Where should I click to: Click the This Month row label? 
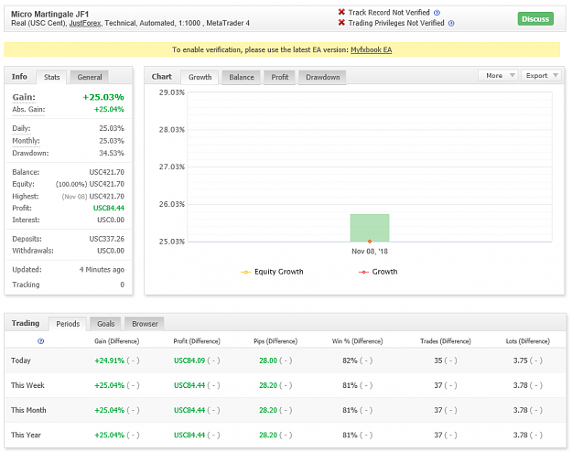(x=28, y=410)
